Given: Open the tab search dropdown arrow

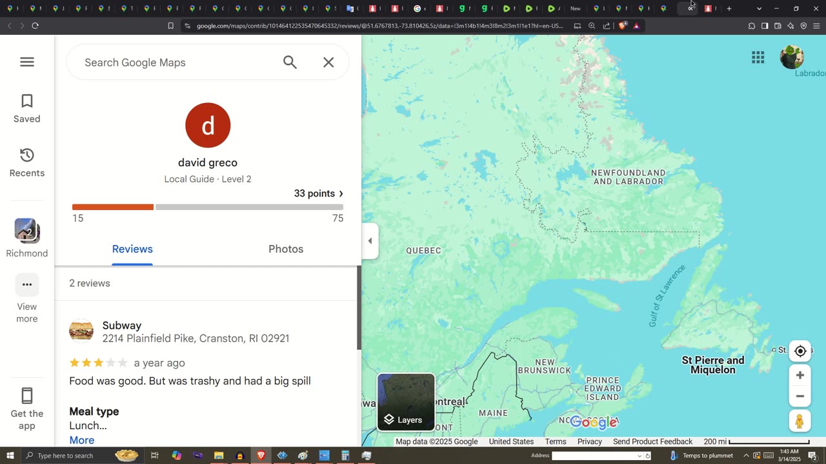Looking at the screenshot, I should [759, 8].
